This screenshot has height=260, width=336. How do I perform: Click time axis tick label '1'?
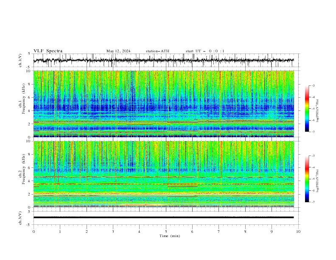pos(60,232)
